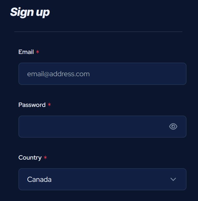
Task: Click the Country field label
Action: [x=30, y=158]
